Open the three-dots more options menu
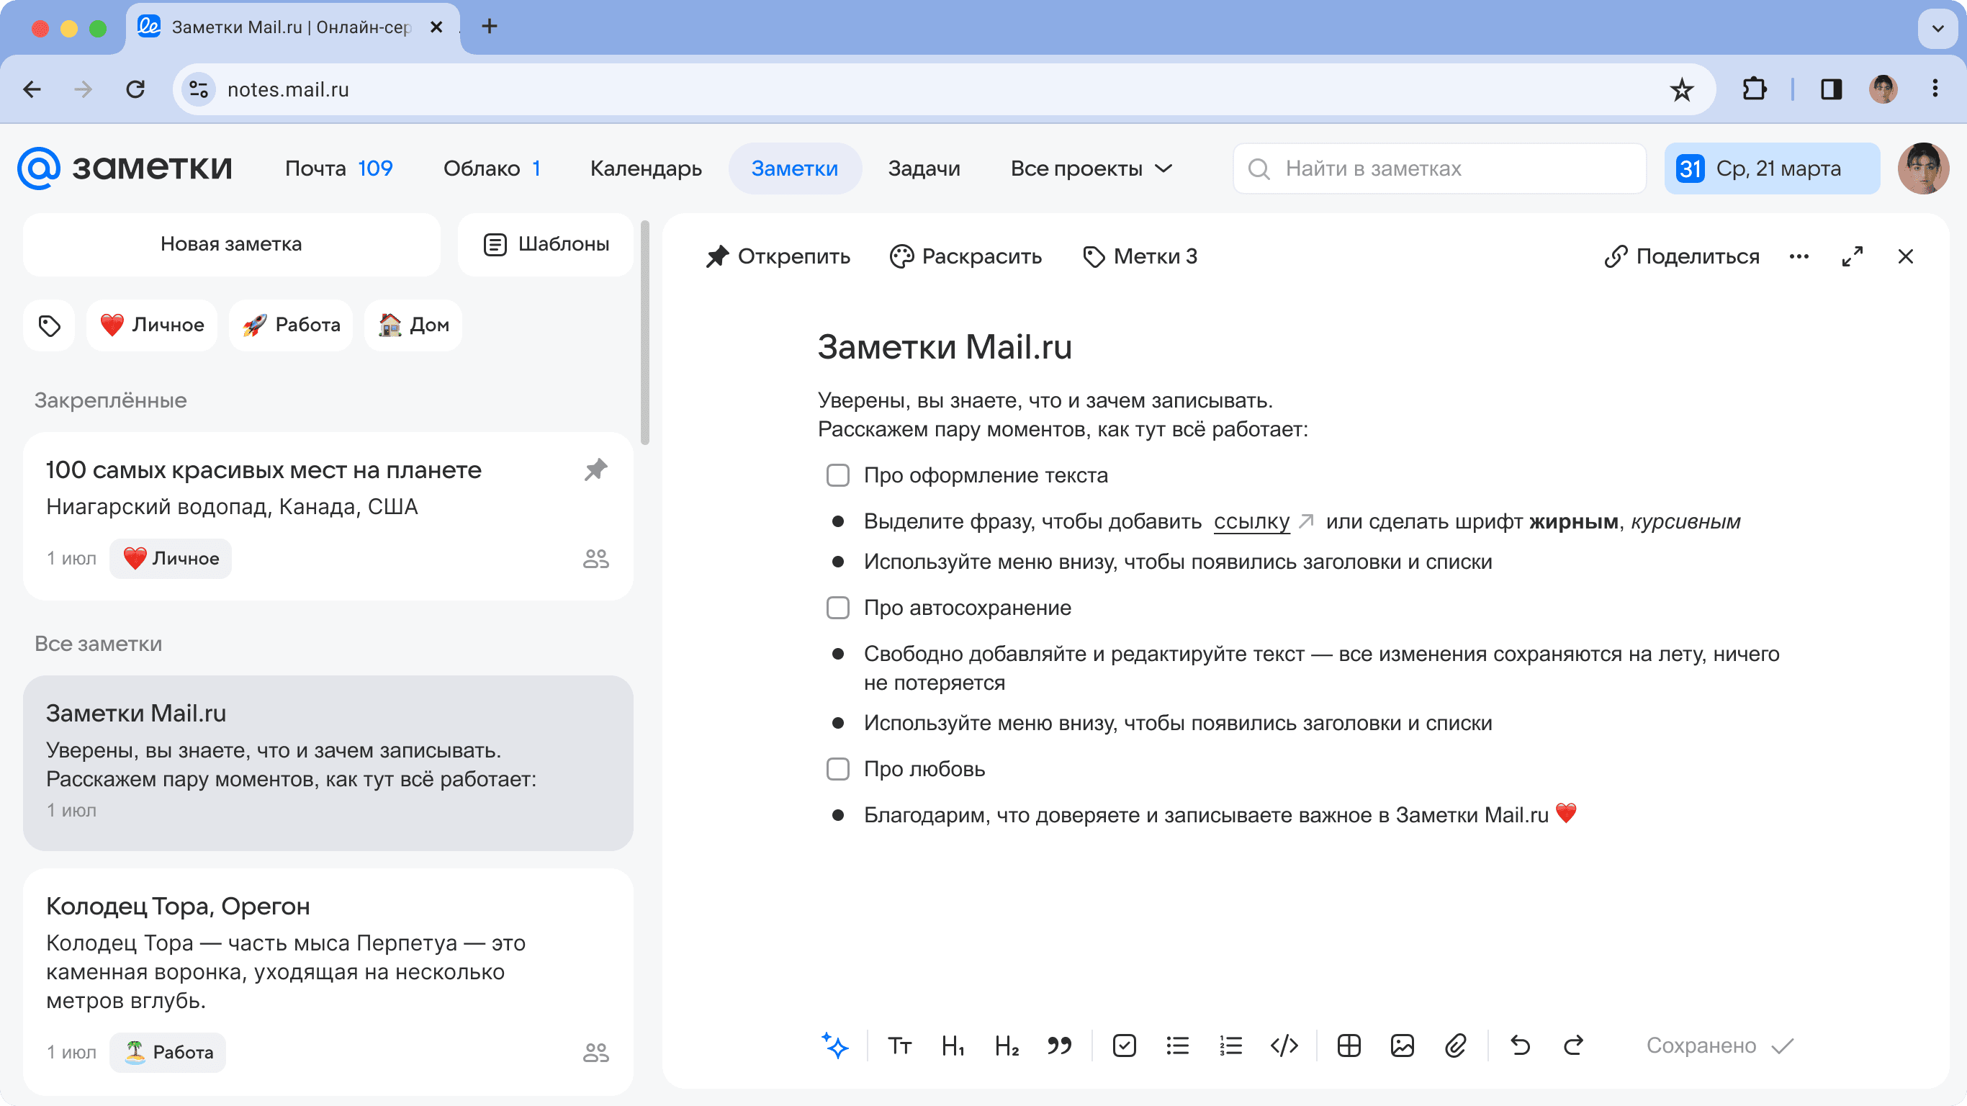This screenshot has width=1967, height=1106. [x=1799, y=256]
